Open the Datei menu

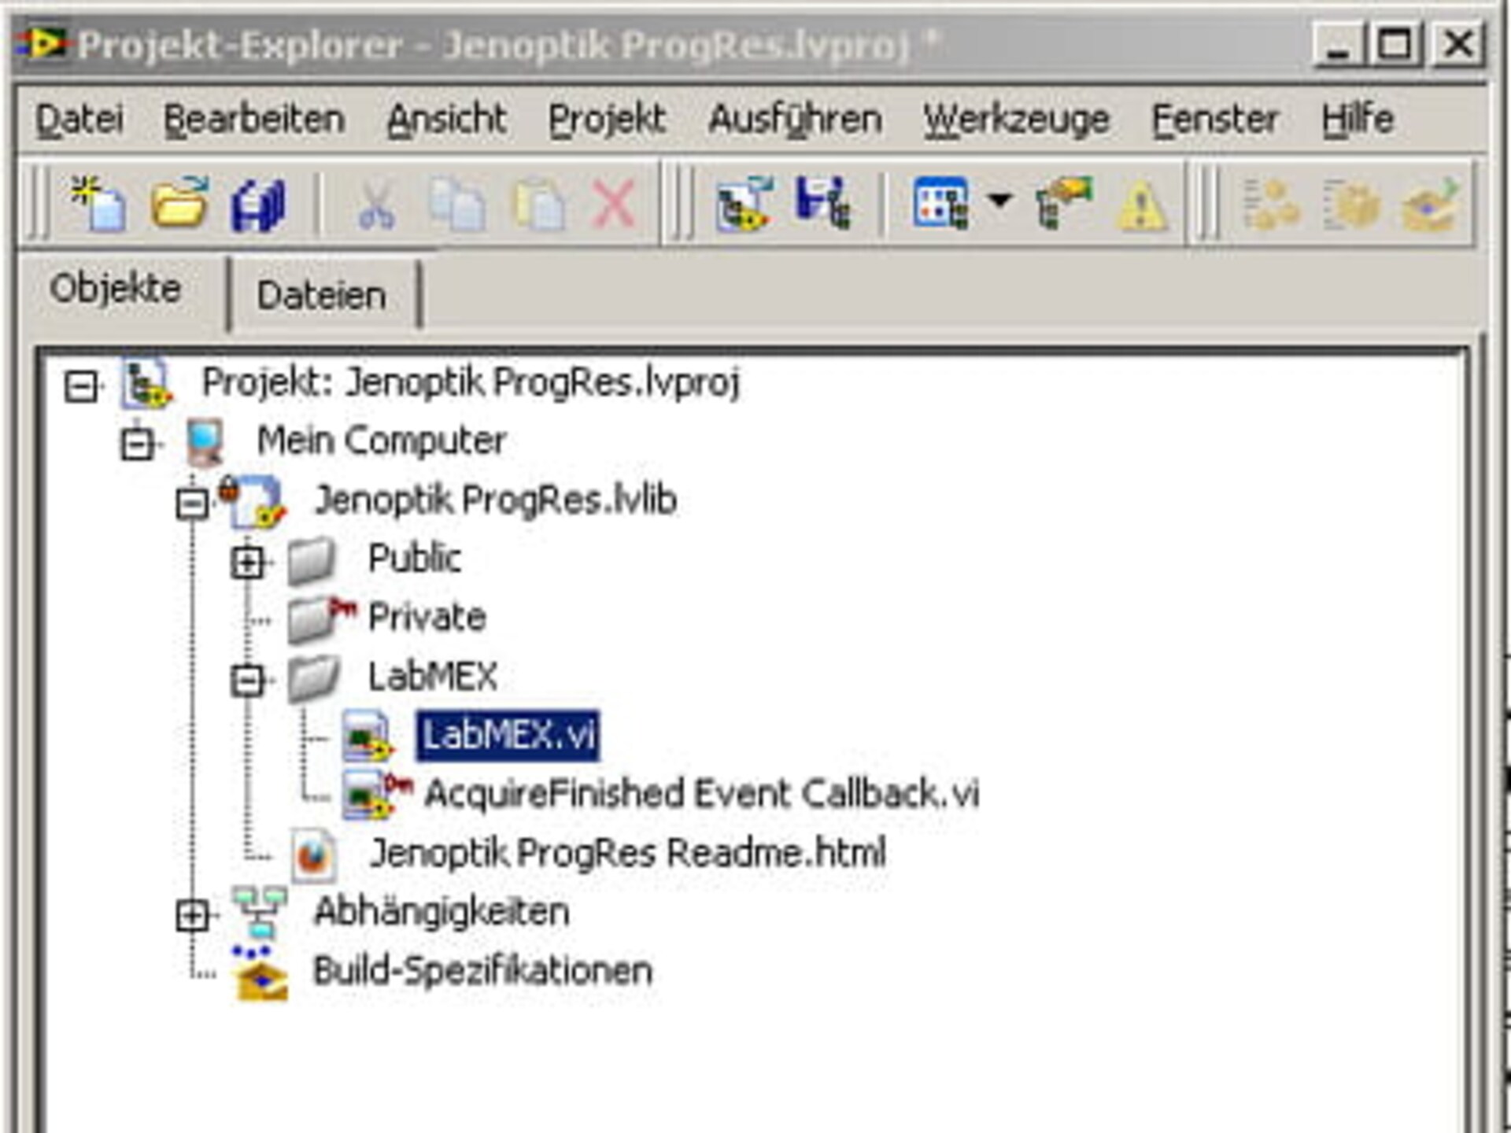tap(79, 120)
